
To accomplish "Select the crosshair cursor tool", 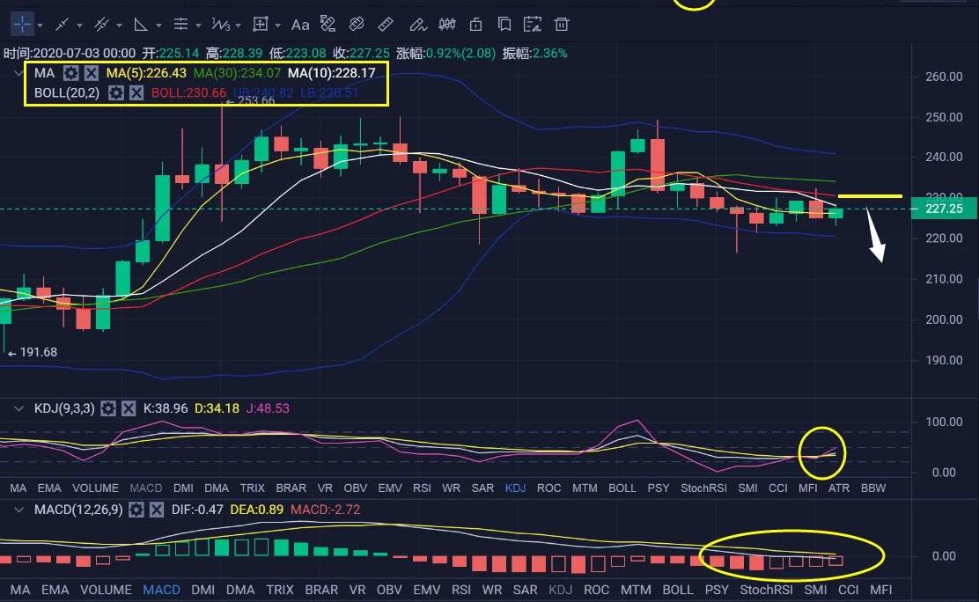I will click(21, 25).
